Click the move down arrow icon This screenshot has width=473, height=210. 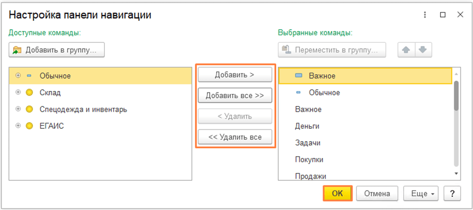tap(422, 50)
